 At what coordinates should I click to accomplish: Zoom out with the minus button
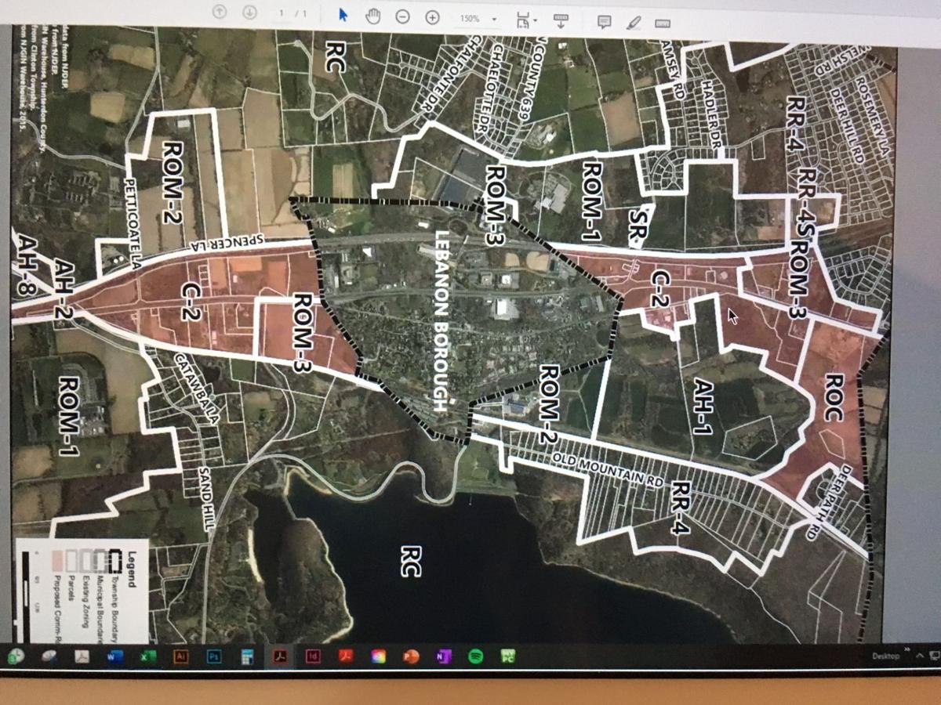coord(402,16)
